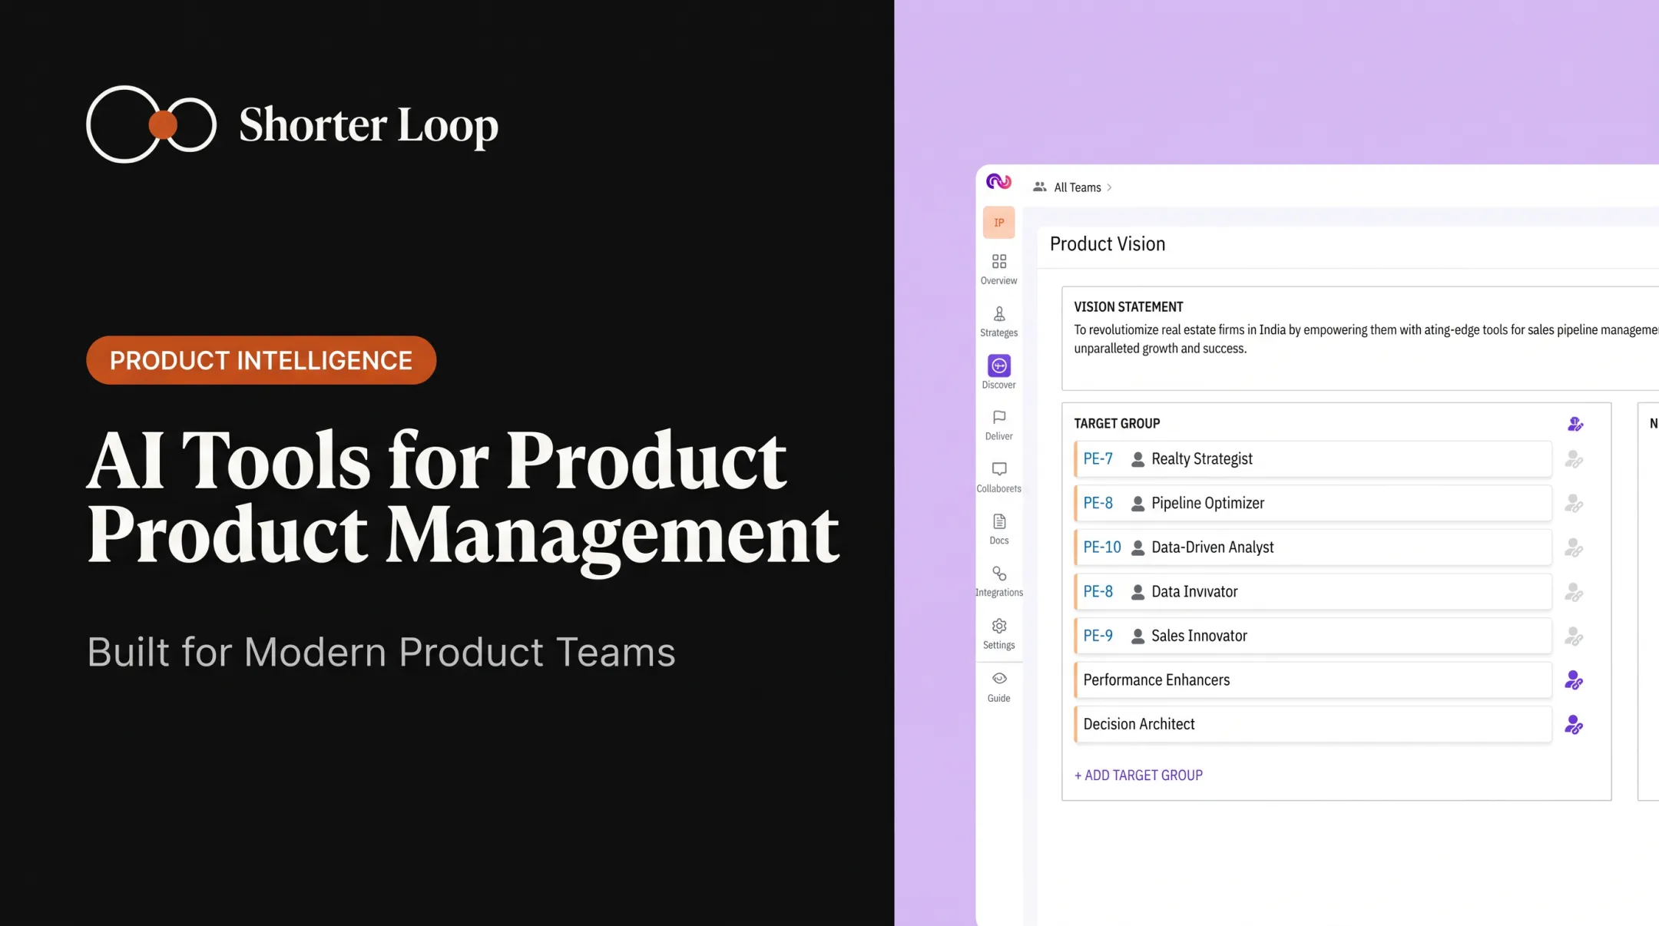The height and width of the screenshot is (926, 1659).
Task: Select the Data-Driven Analyst row
Action: pos(1313,547)
